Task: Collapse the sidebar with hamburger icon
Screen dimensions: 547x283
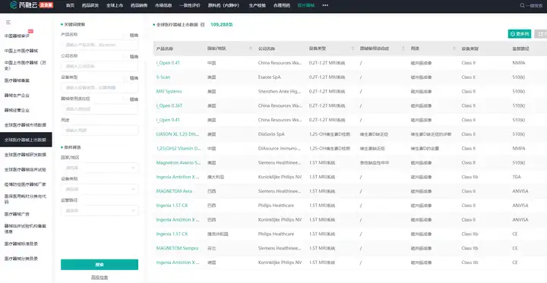Action: pos(8,22)
